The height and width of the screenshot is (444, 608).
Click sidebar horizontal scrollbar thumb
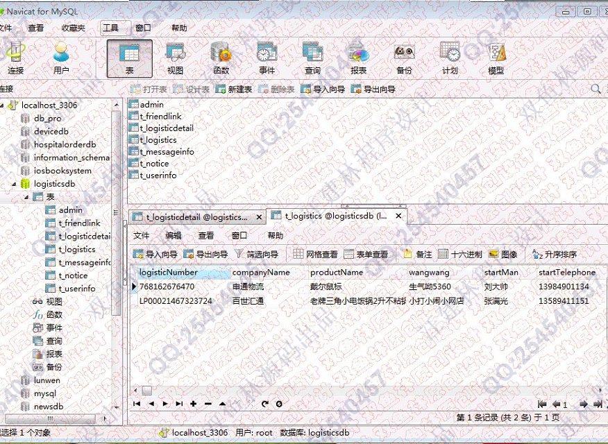pos(51,418)
